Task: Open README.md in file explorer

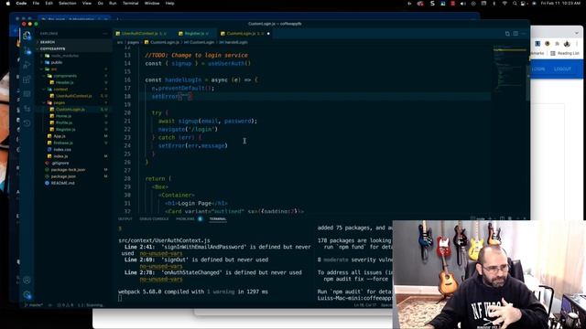Action: [x=62, y=183]
